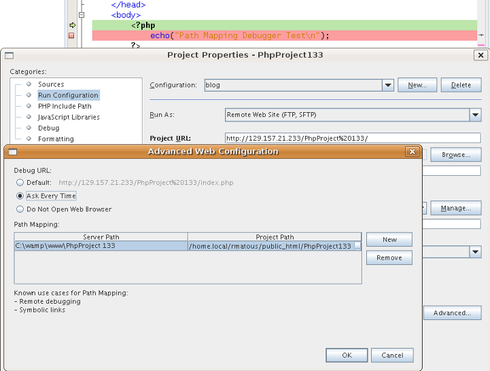Click the ellipsis browse button in Project Path cell
Viewport: 490px width, 371px height.
tap(357, 247)
